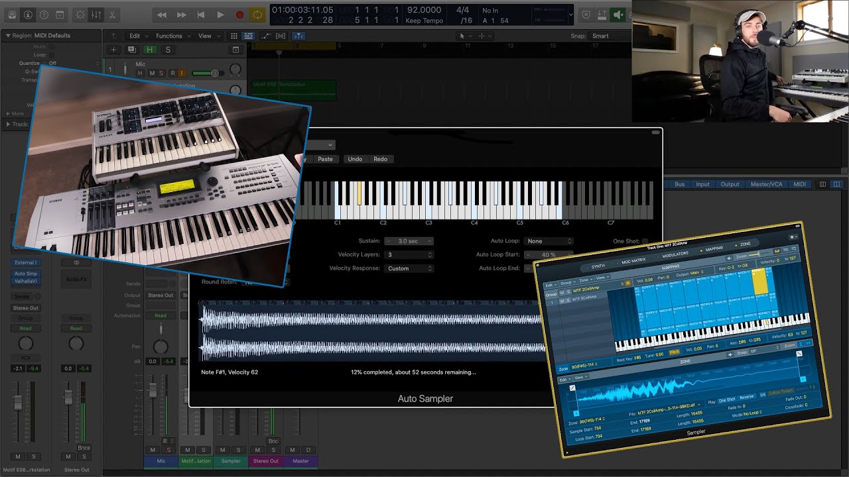Toggle input monitoring (I) on Mic track
The width and height of the screenshot is (849, 477).
coord(182,73)
